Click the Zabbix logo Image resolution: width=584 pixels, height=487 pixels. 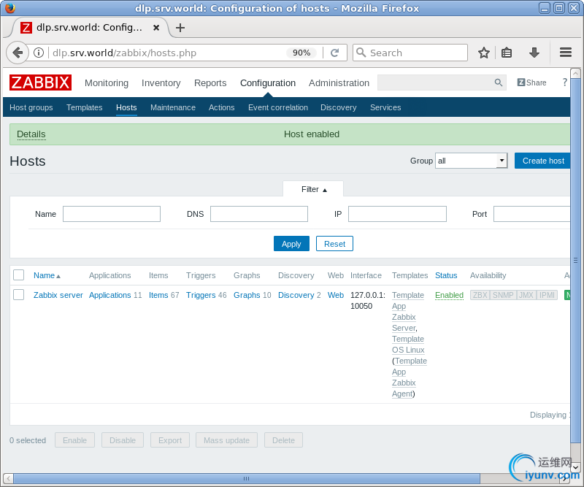pos(41,83)
